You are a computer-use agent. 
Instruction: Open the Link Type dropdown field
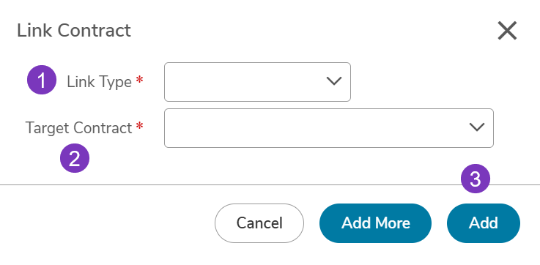(x=257, y=82)
